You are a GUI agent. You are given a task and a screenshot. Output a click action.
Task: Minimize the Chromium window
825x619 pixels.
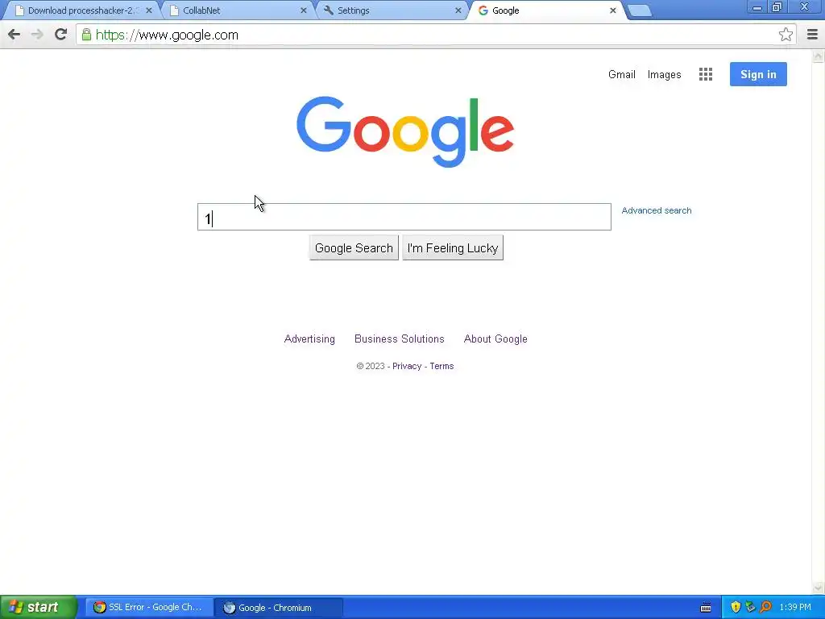click(757, 7)
